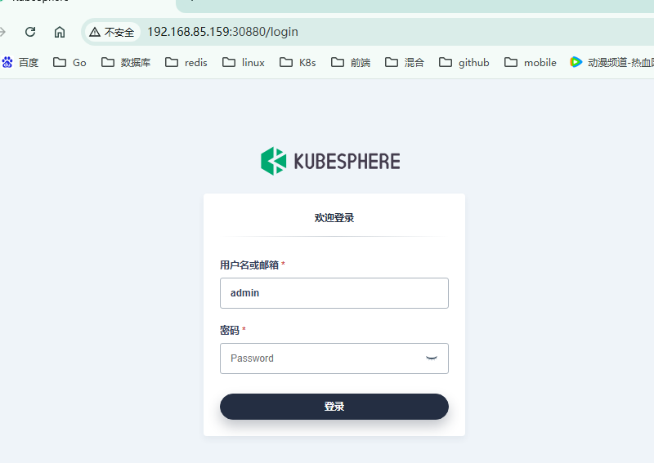Open the 数据库 bookmarks folder
The width and height of the screenshot is (654, 463).
click(126, 63)
